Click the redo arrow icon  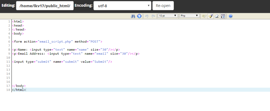[x=153, y=16]
